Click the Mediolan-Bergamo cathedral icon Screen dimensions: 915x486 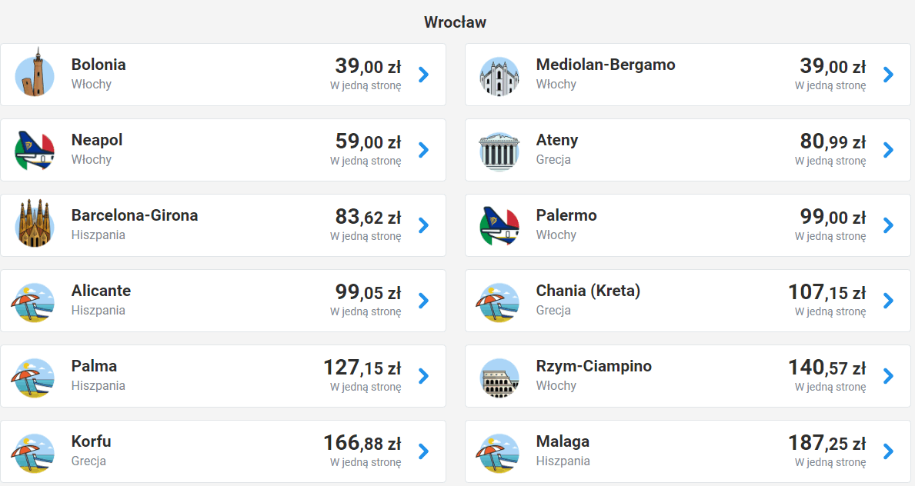[x=499, y=75]
